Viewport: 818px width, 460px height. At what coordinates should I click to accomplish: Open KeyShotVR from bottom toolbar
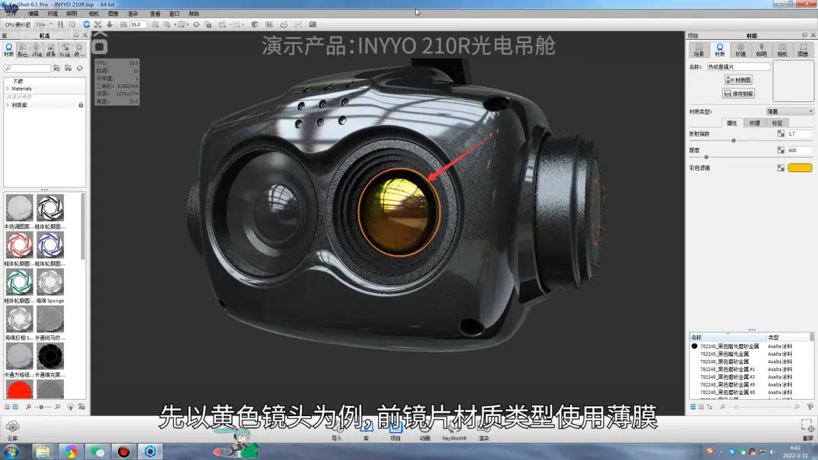(x=454, y=433)
